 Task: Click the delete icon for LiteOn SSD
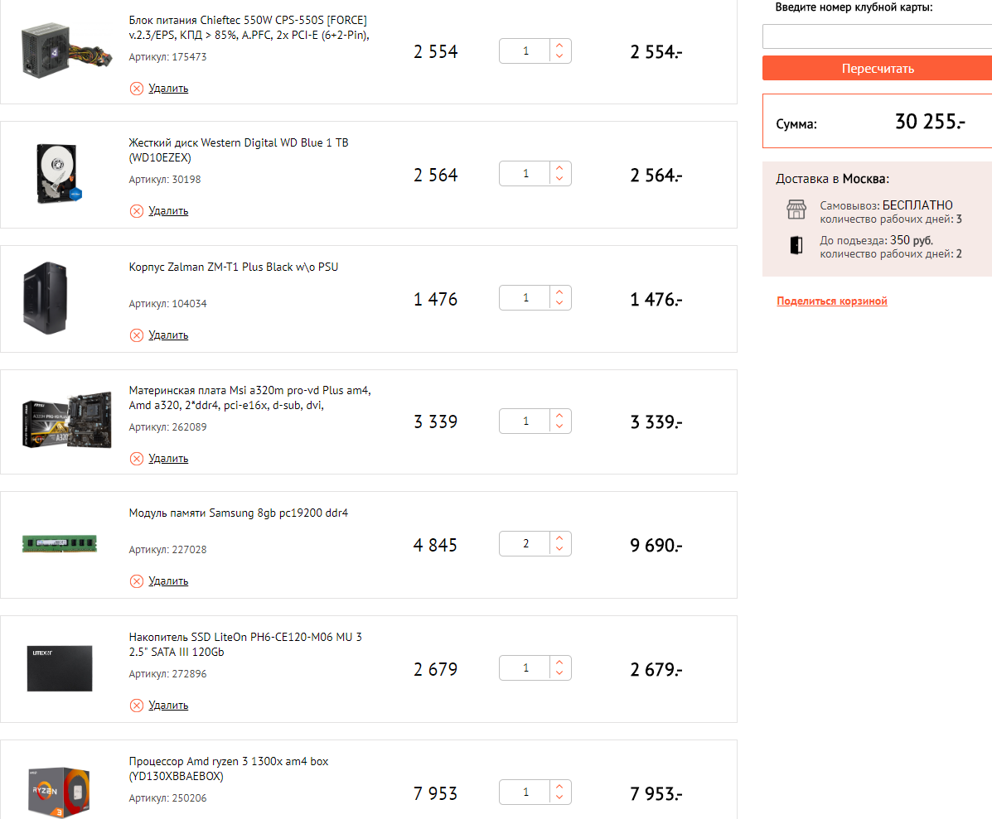pos(137,706)
